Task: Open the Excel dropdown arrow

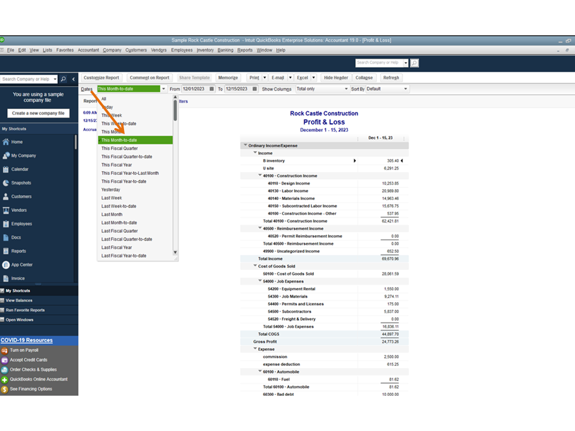Action: (x=313, y=78)
